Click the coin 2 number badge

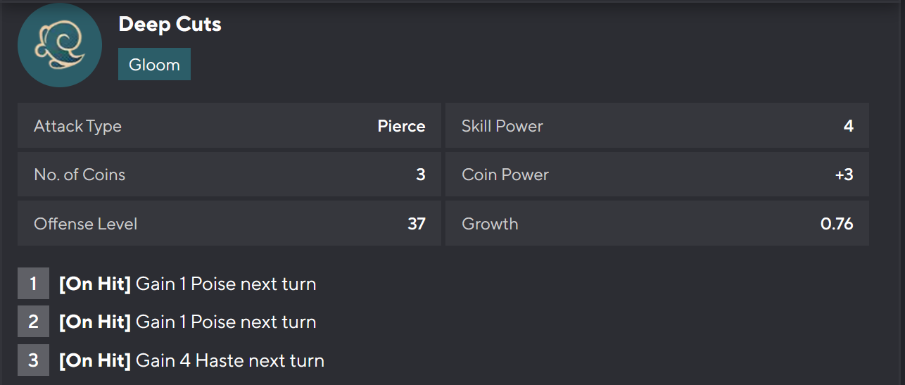click(x=33, y=322)
